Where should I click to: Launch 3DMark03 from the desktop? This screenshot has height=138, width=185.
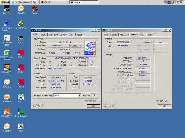coord(7,83)
